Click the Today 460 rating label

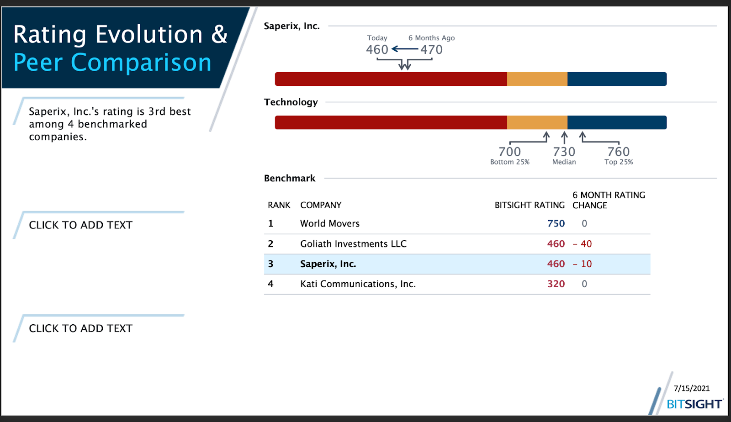pos(376,50)
